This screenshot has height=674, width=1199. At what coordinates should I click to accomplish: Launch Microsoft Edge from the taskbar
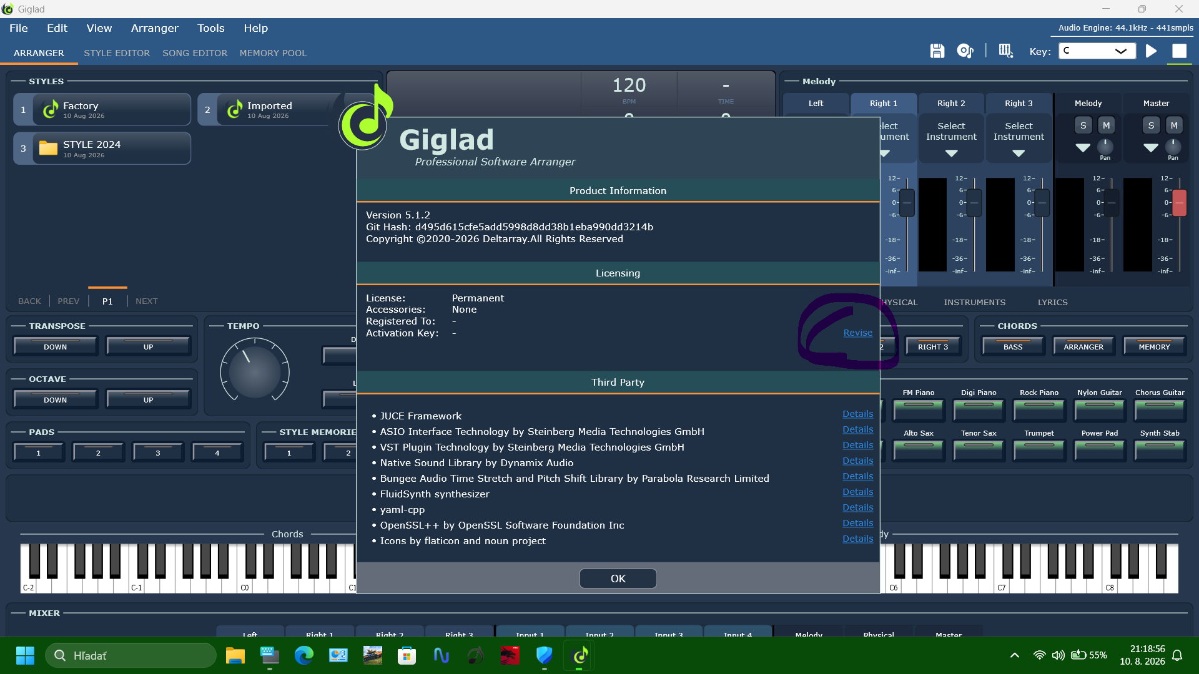tap(304, 655)
